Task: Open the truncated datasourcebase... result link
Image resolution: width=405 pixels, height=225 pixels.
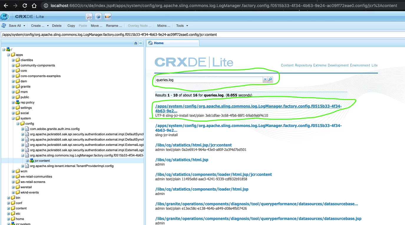Action: point(257,204)
